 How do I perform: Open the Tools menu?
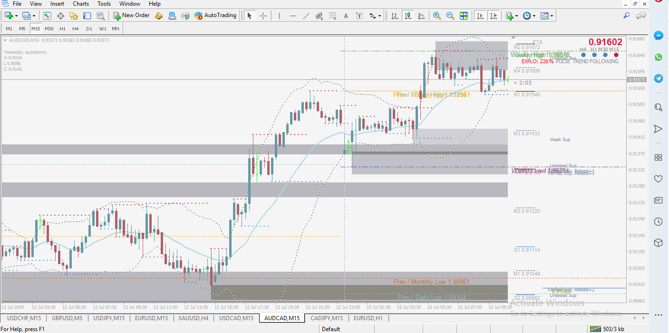coord(104,4)
